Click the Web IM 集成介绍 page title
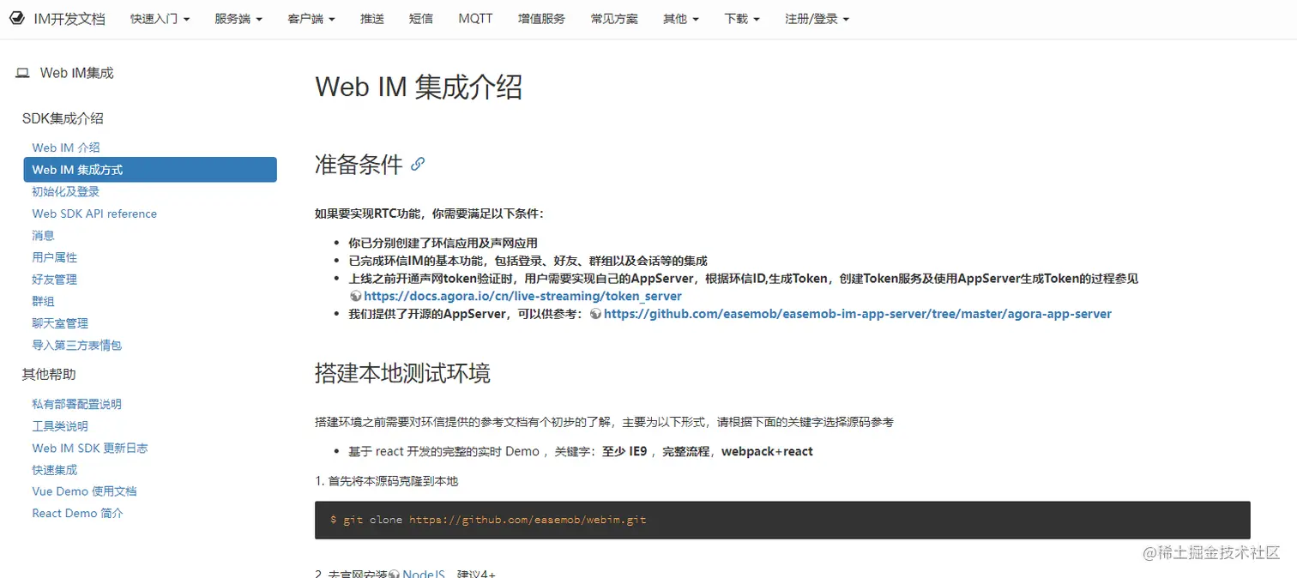The width and height of the screenshot is (1297, 578). (x=419, y=87)
